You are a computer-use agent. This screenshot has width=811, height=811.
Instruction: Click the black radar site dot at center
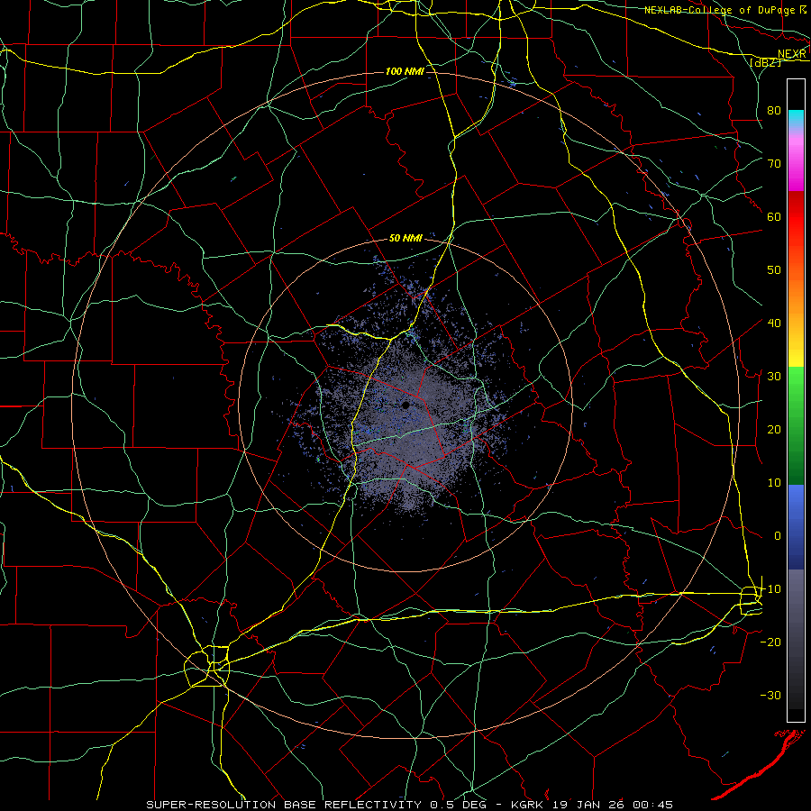click(405, 405)
